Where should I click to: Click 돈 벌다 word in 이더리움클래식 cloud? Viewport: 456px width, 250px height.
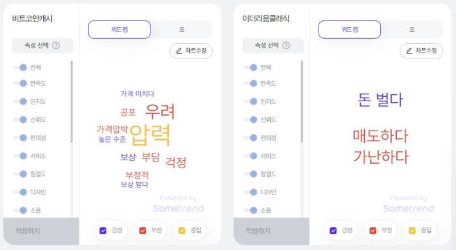point(380,100)
